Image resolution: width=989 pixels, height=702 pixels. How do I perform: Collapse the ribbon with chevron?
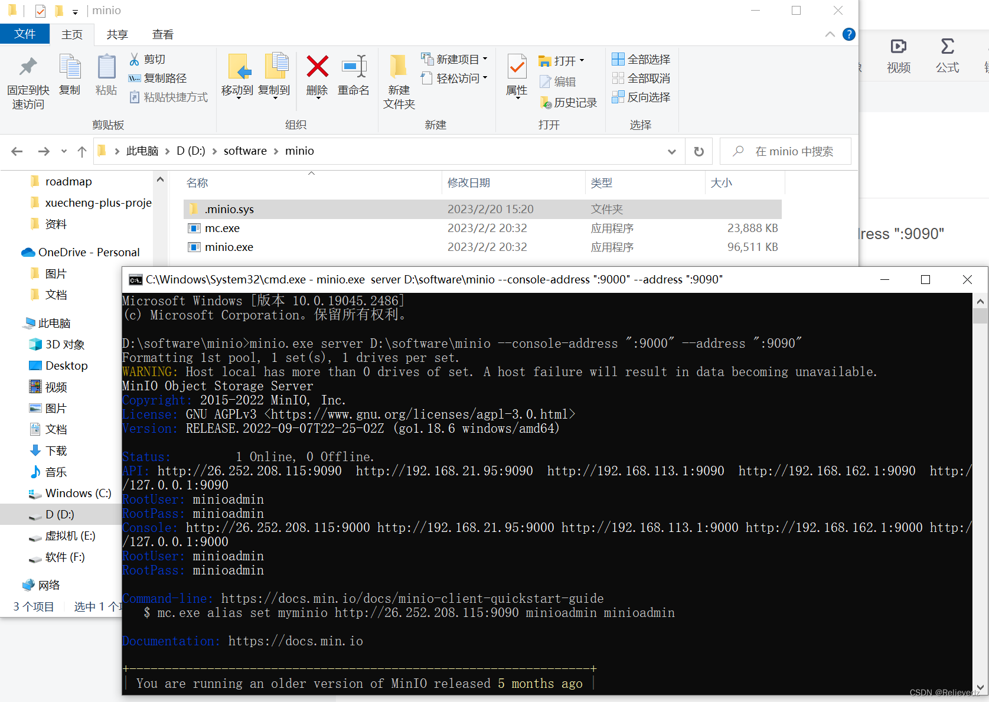coord(830,34)
